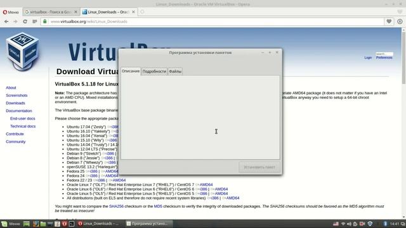Screen dimensions: 406x228
Task: Click the green show desktop icon
Action: point(27,224)
